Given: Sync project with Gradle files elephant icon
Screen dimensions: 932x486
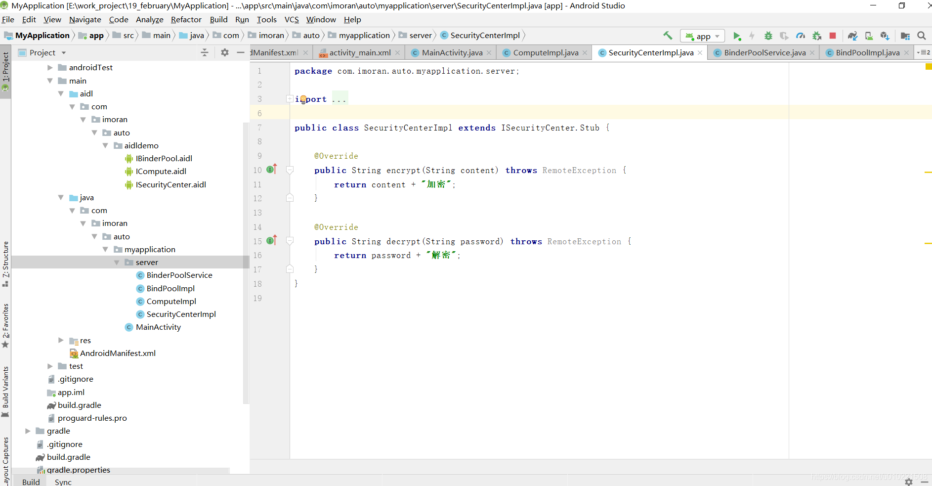Looking at the screenshot, I should pyautogui.click(x=852, y=36).
